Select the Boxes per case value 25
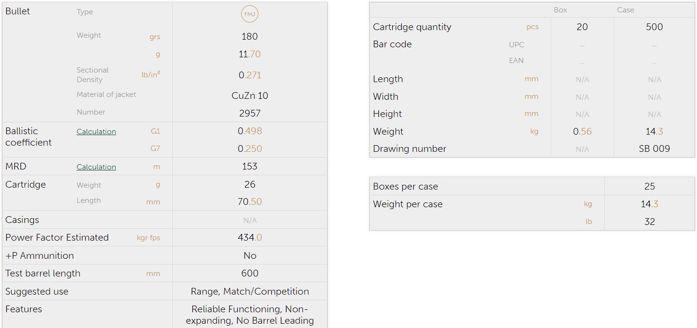 point(649,187)
